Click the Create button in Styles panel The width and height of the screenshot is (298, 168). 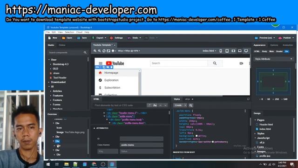pyautogui.click(x=178, y=105)
